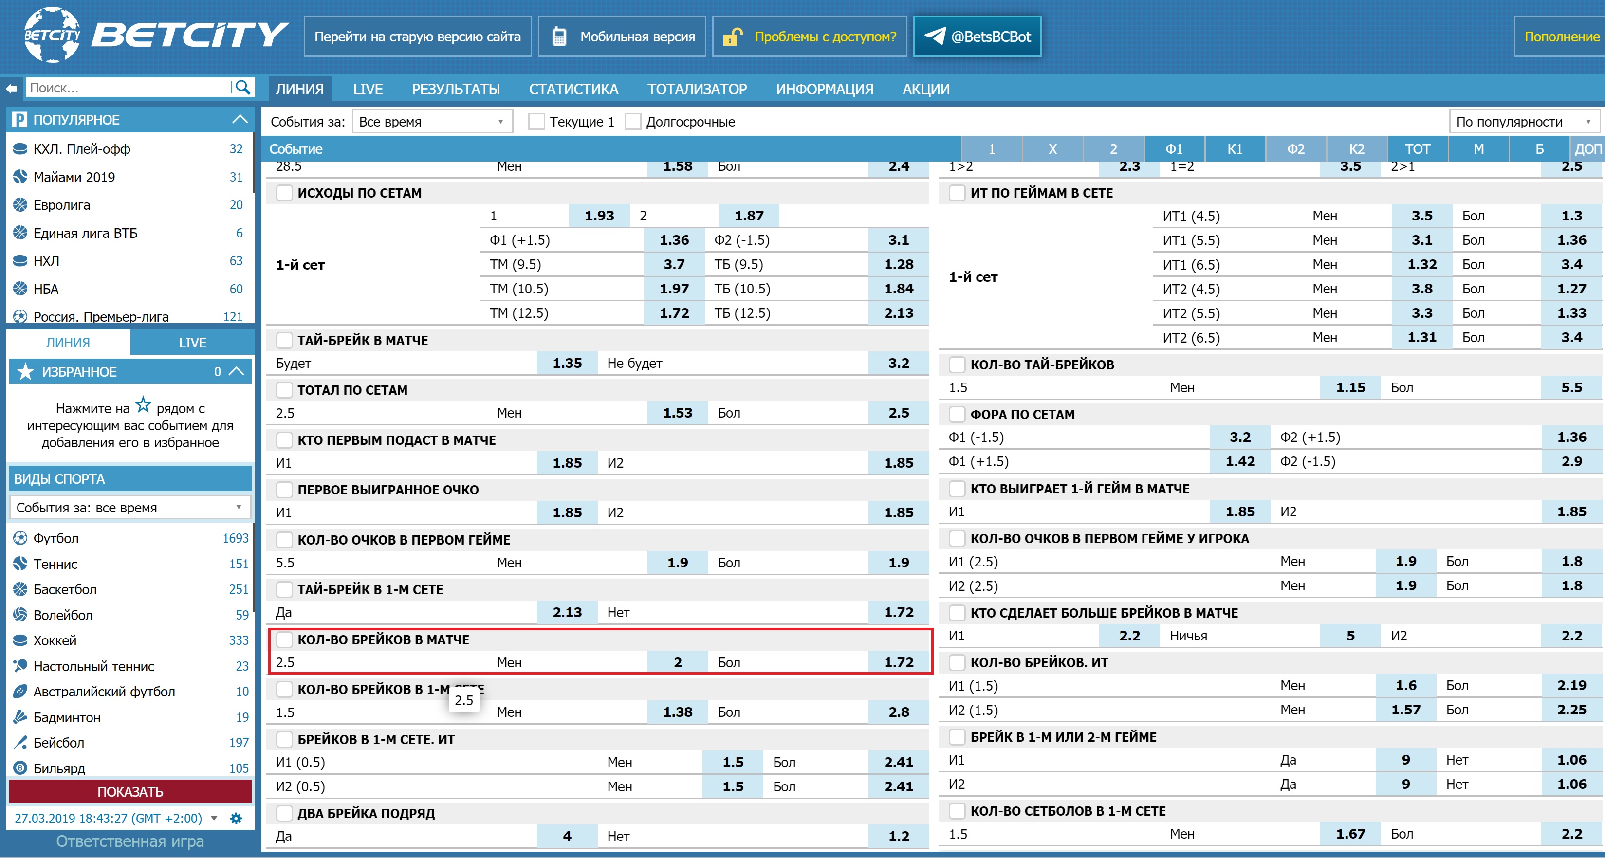Enable the Долгосрочные checkbox

coord(632,122)
